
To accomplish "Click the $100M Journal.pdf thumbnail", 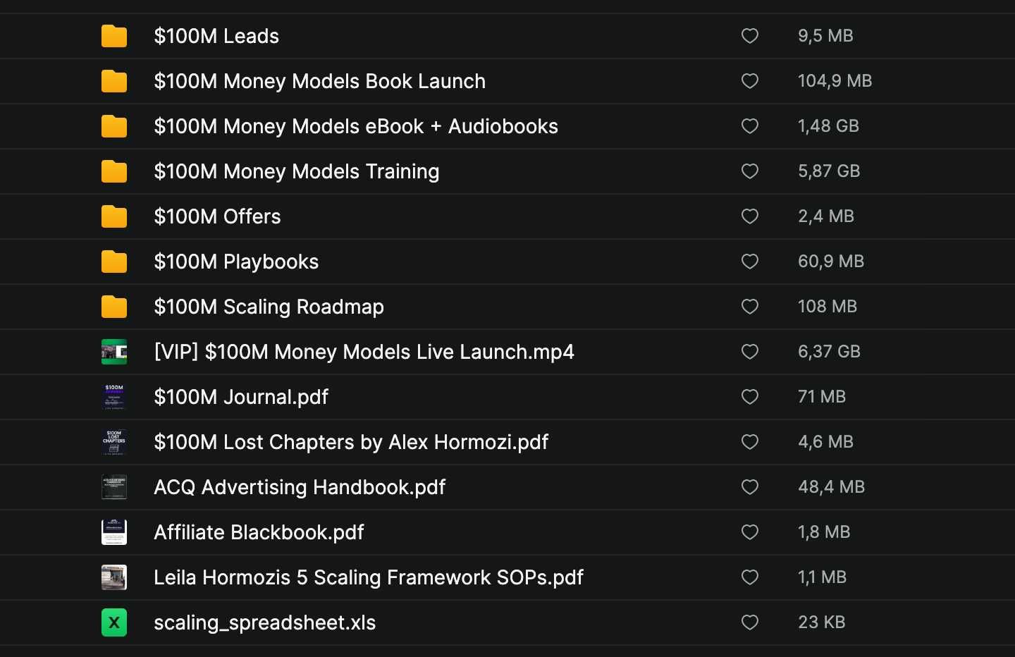I will [x=114, y=397].
